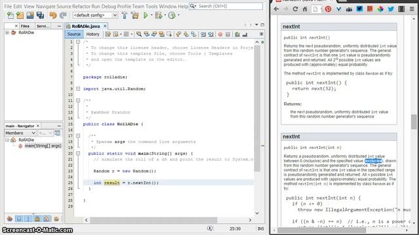The height and width of the screenshot is (235, 419).
Task: Click the New Project toolbar icon
Action: click(20, 16)
